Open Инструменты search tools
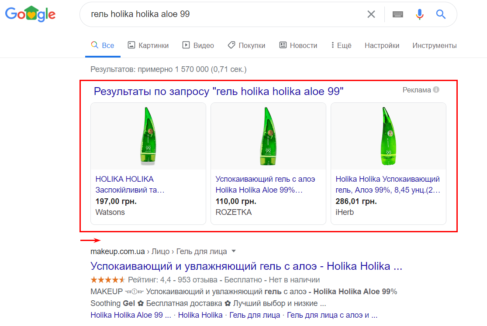487x326 pixels. (434, 45)
